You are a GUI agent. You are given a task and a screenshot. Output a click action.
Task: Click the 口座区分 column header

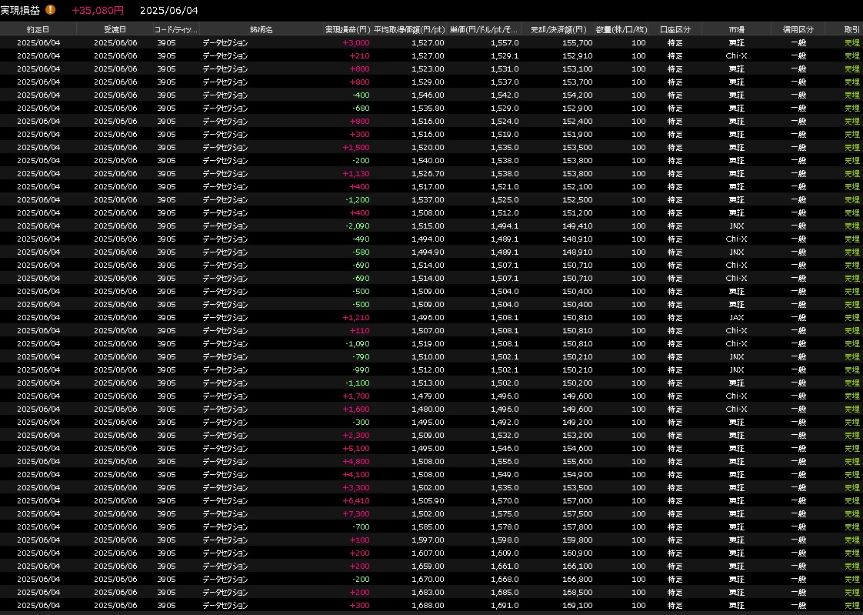(x=675, y=29)
